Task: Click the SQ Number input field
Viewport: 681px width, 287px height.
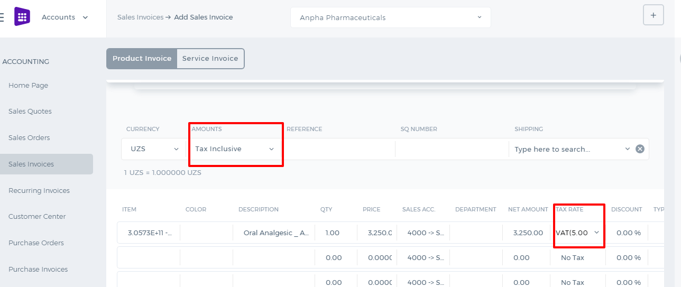Action: click(452, 149)
